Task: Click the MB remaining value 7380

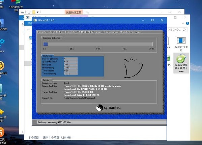Action: click(x=71, y=67)
